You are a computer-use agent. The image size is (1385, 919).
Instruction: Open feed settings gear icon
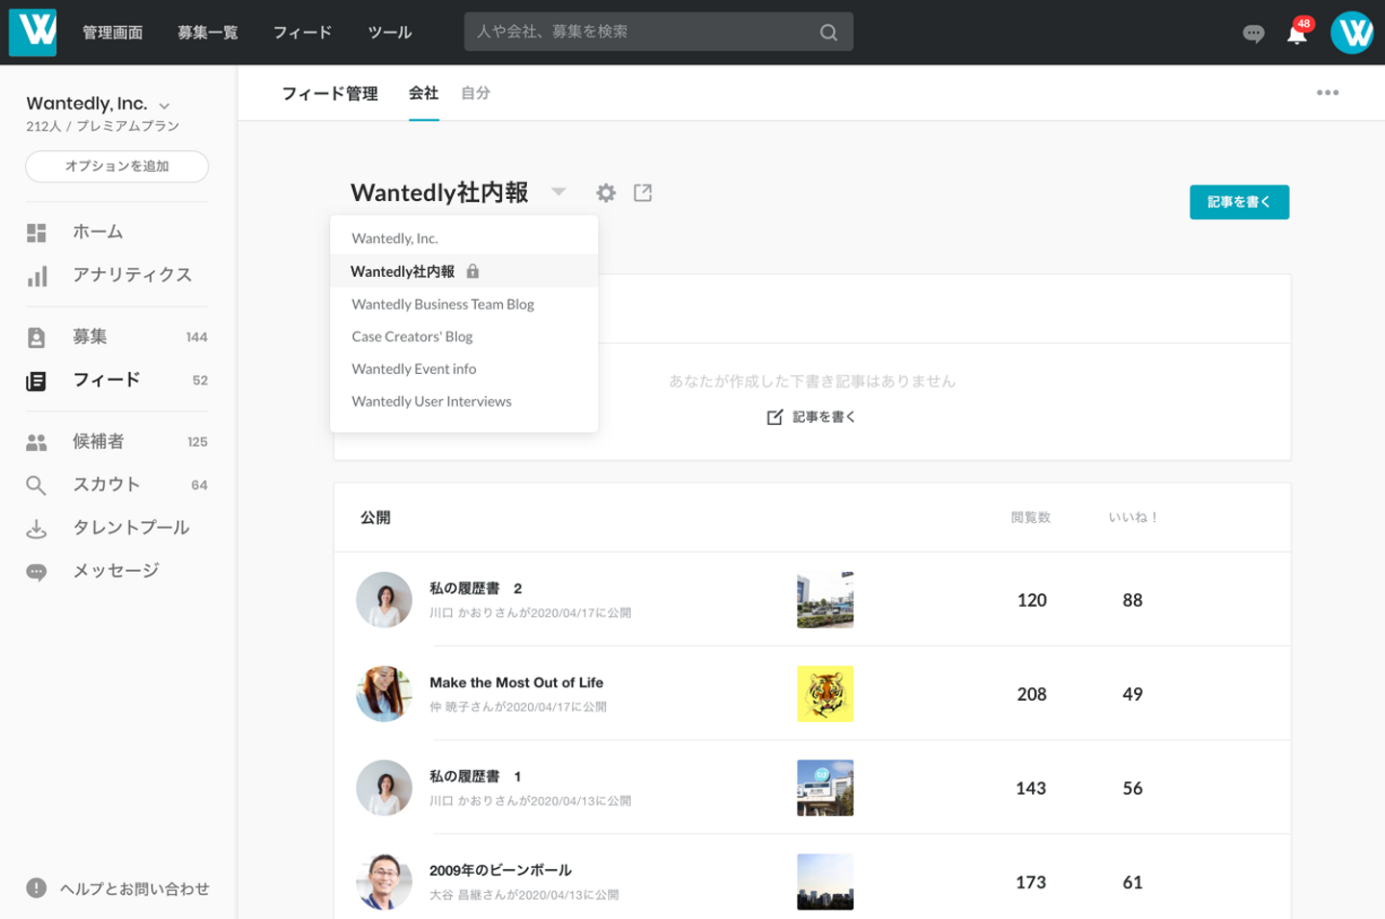(x=606, y=193)
